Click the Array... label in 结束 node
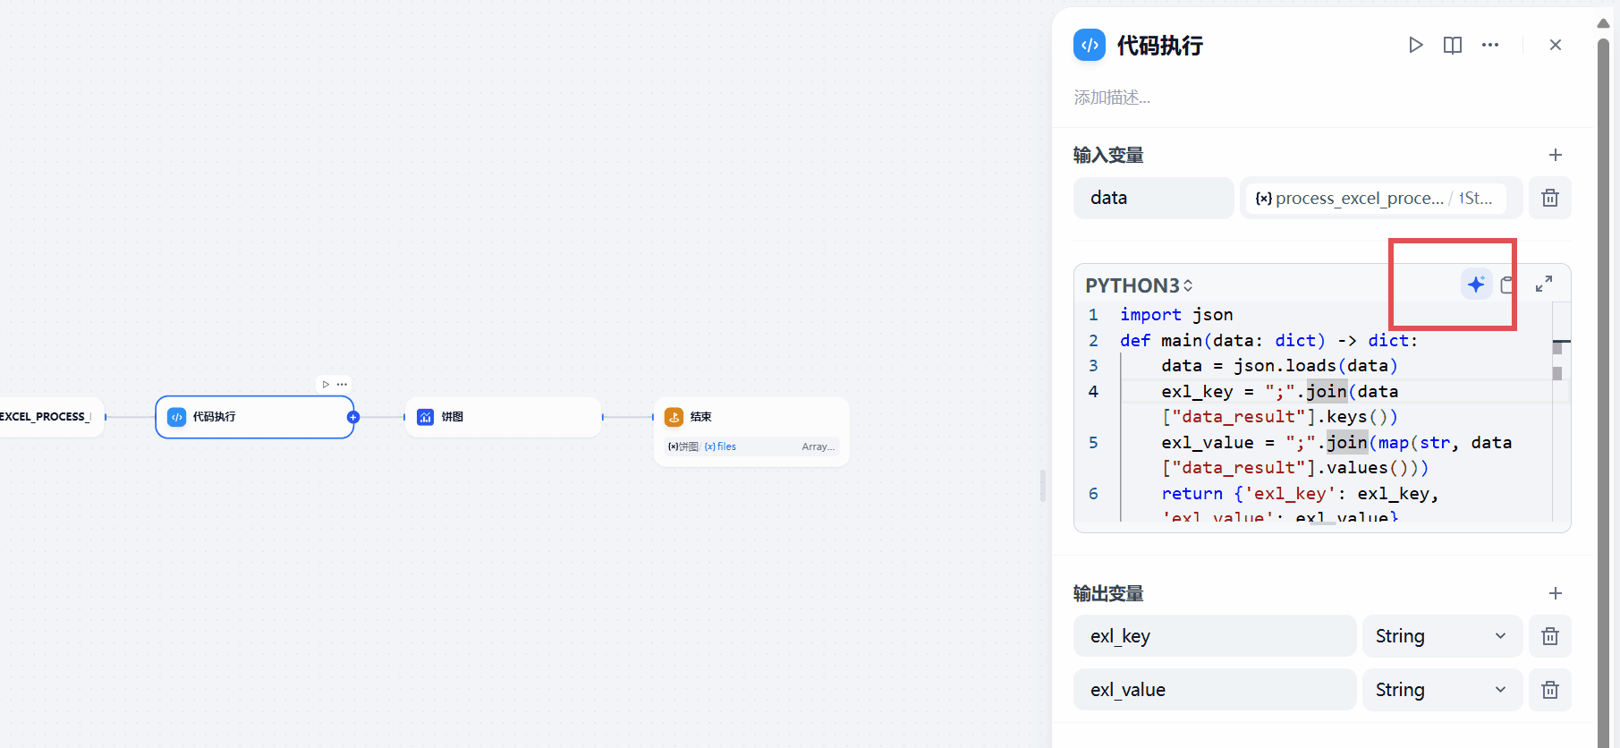 point(818,446)
